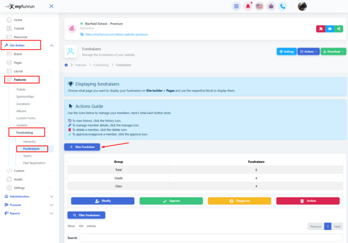Click the US flag language icon
This screenshot has width=348, height=243.
260,6
